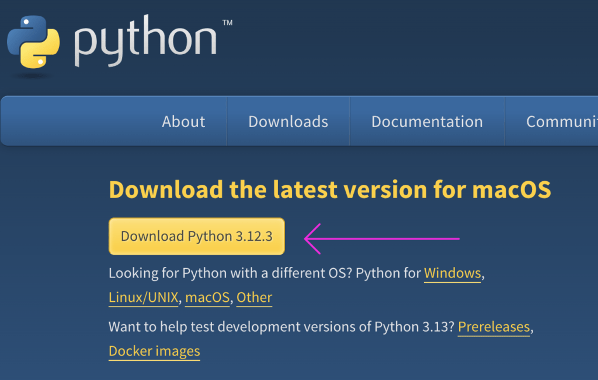Open the Prereleases link
598x380 pixels.
coord(494,327)
